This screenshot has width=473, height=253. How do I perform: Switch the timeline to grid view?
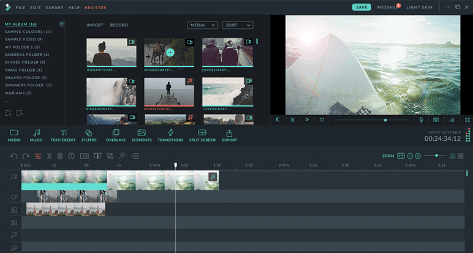click(x=461, y=156)
